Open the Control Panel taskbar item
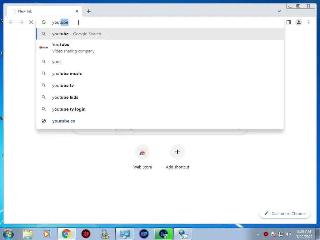 124,234
